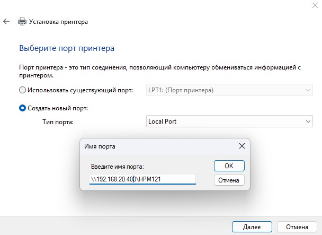322x235 pixels.
Task: Click the "Выберите порт принтера" heading
Action: (x=67, y=48)
